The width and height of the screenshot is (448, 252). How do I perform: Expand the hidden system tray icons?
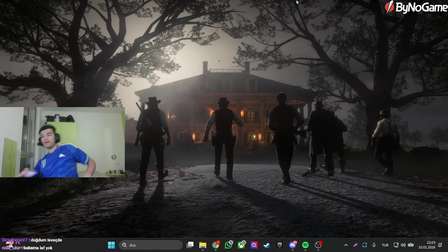click(346, 245)
